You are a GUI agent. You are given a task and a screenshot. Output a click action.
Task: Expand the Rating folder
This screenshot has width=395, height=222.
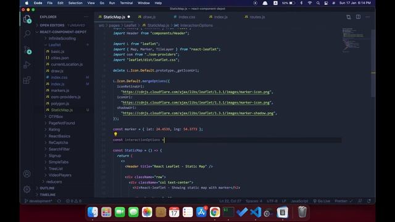[x=54, y=129]
